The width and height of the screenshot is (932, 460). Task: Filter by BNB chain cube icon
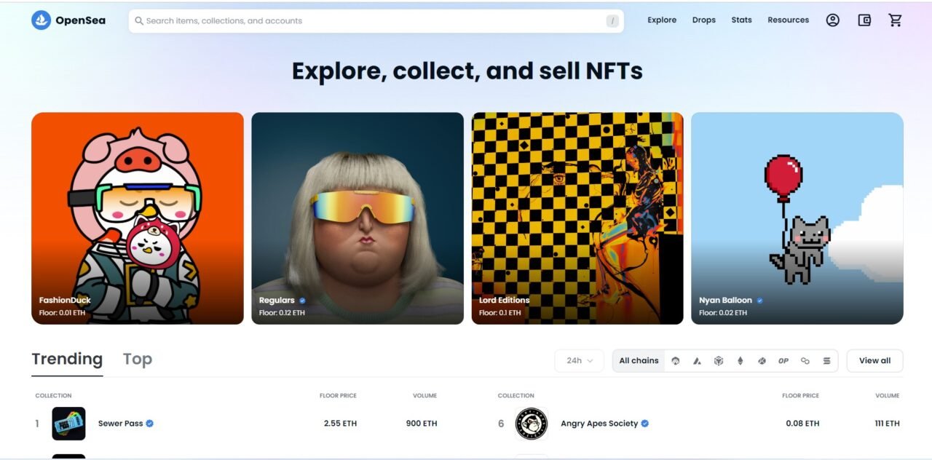[x=719, y=361]
